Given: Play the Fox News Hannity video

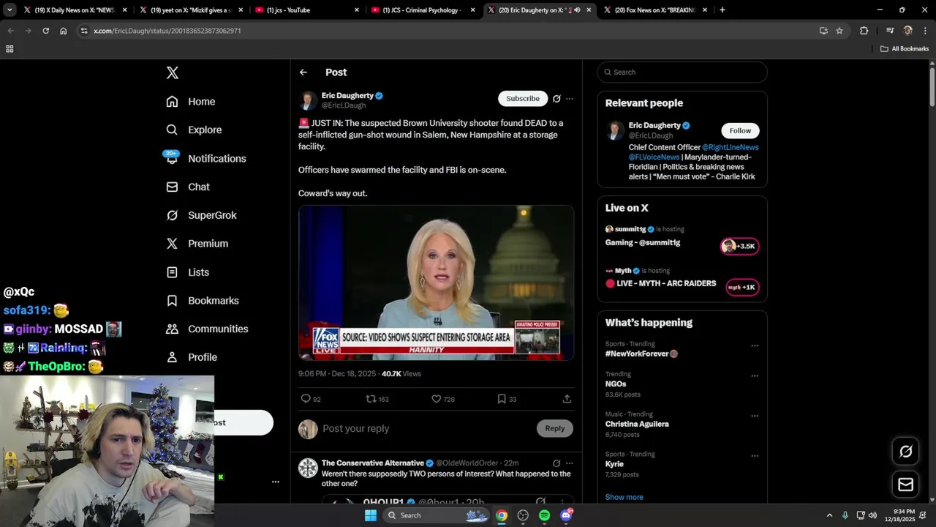Looking at the screenshot, I should (436, 283).
